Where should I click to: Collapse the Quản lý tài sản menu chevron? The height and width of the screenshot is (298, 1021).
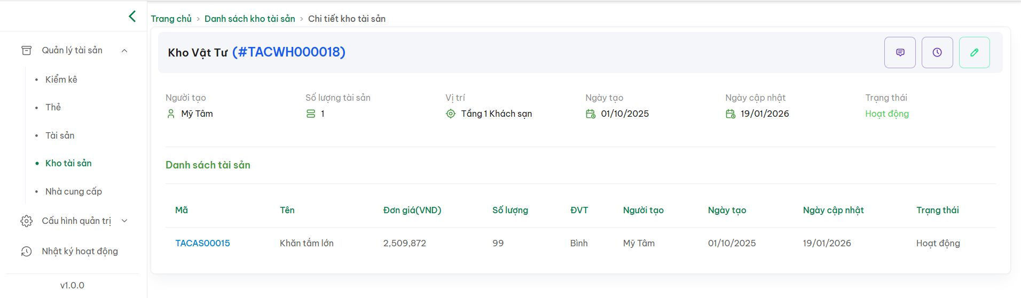pyautogui.click(x=124, y=51)
